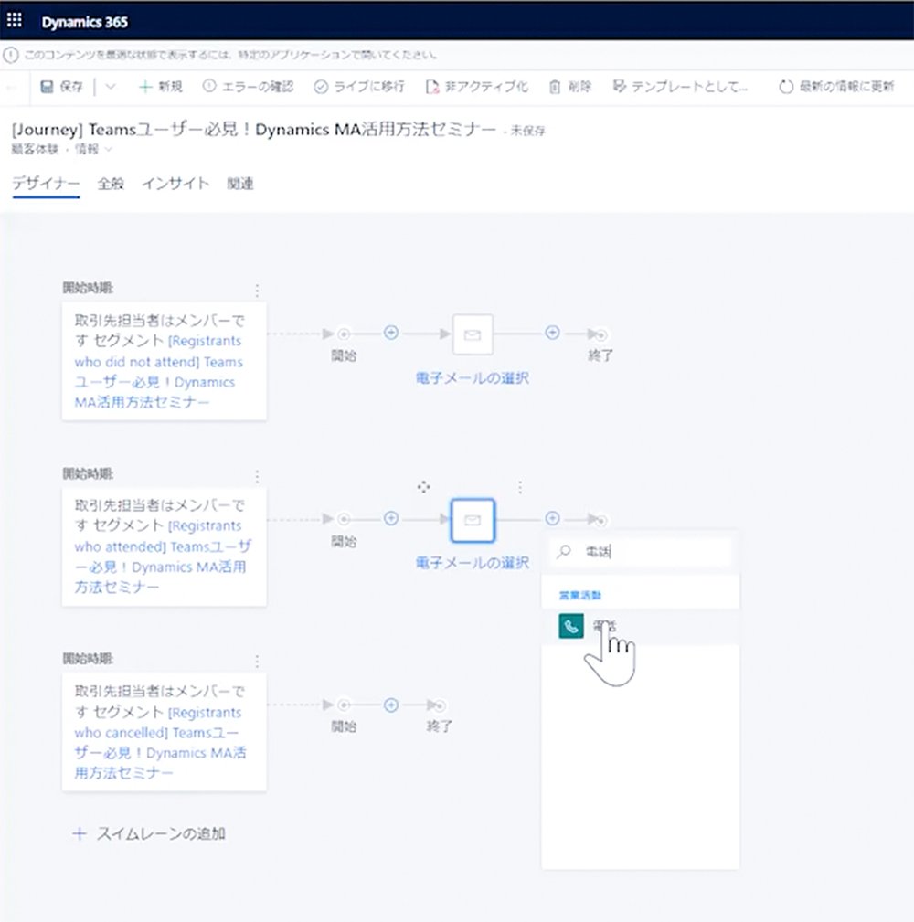The height and width of the screenshot is (922, 914).
Task: Click 非アクティブ化 deactivate button
Action: [x=476, y=87]
